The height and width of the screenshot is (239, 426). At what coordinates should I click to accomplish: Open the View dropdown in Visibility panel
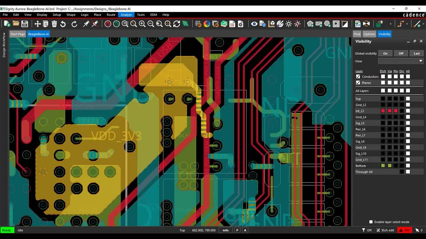[x=401, y=61]
